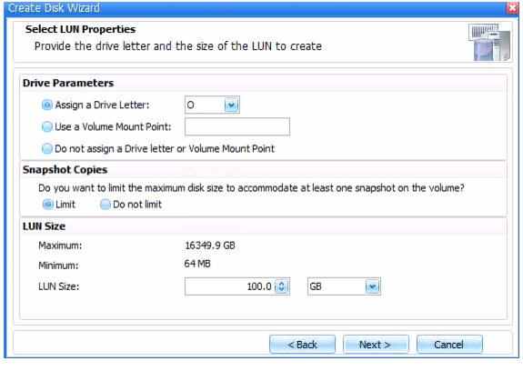Click the Drive Parameters section header
Image resolution: width=523 pixels, height=381 pixels.
point(68,83)
